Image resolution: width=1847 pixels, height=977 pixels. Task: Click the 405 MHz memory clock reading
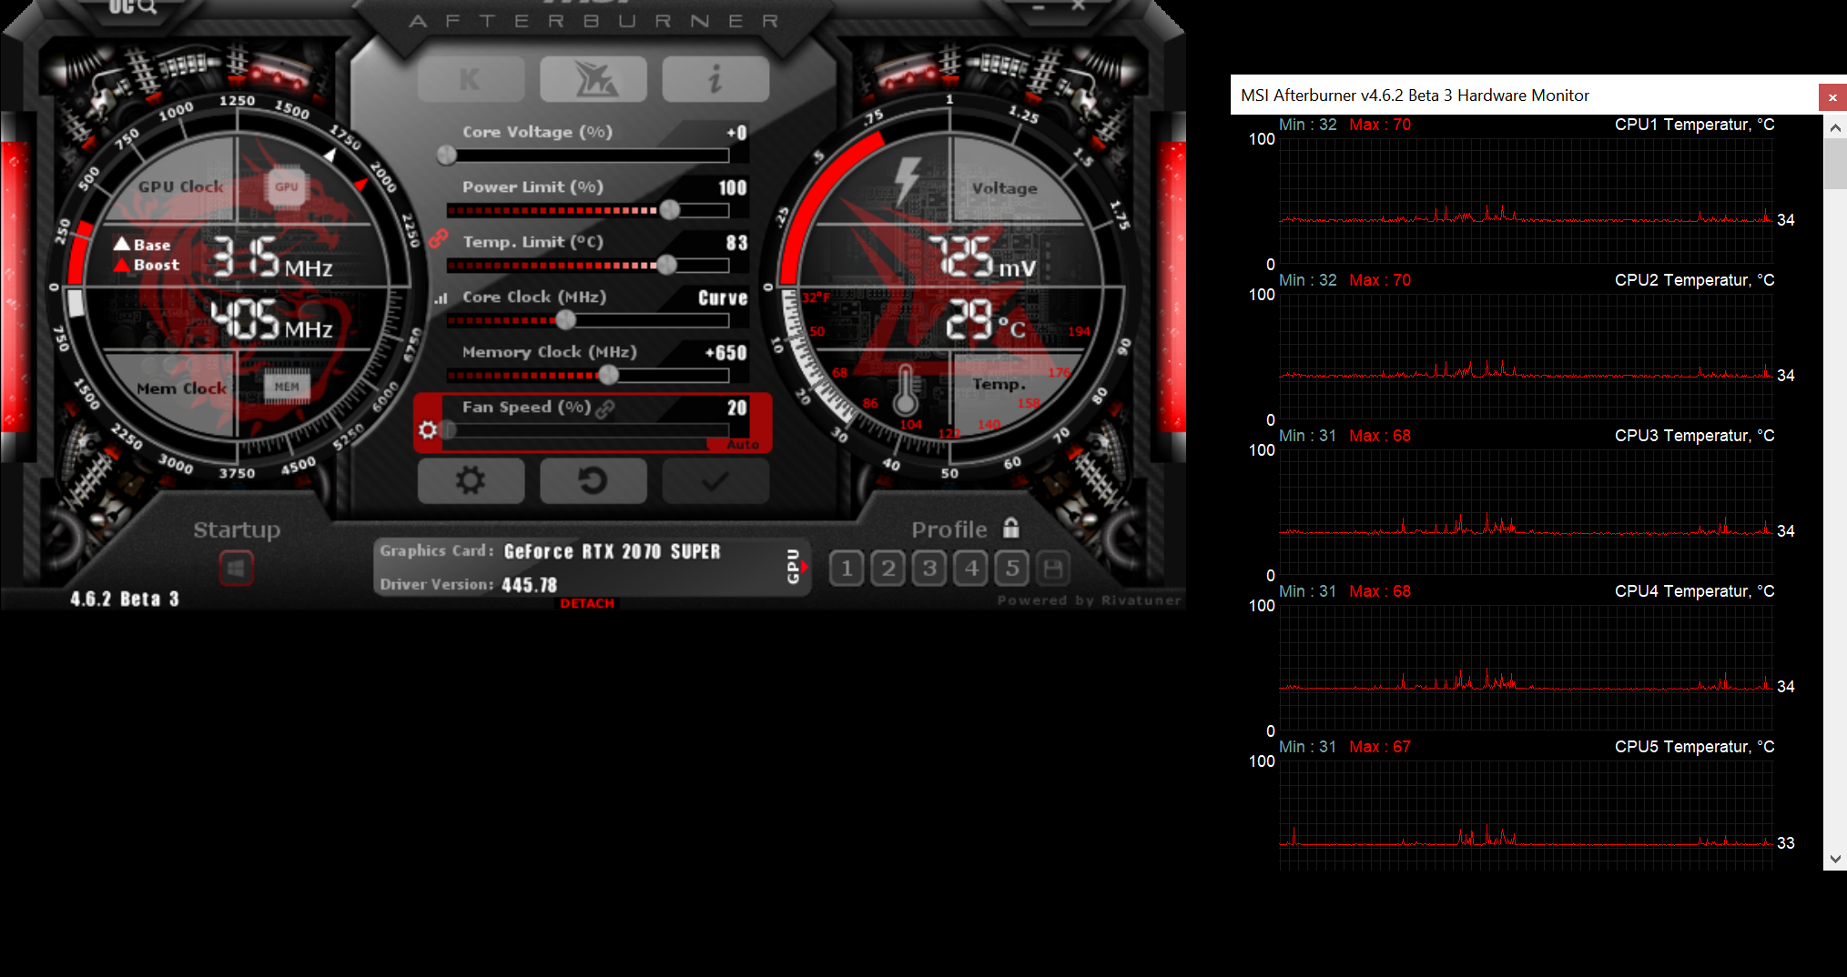tap(271, 320)
